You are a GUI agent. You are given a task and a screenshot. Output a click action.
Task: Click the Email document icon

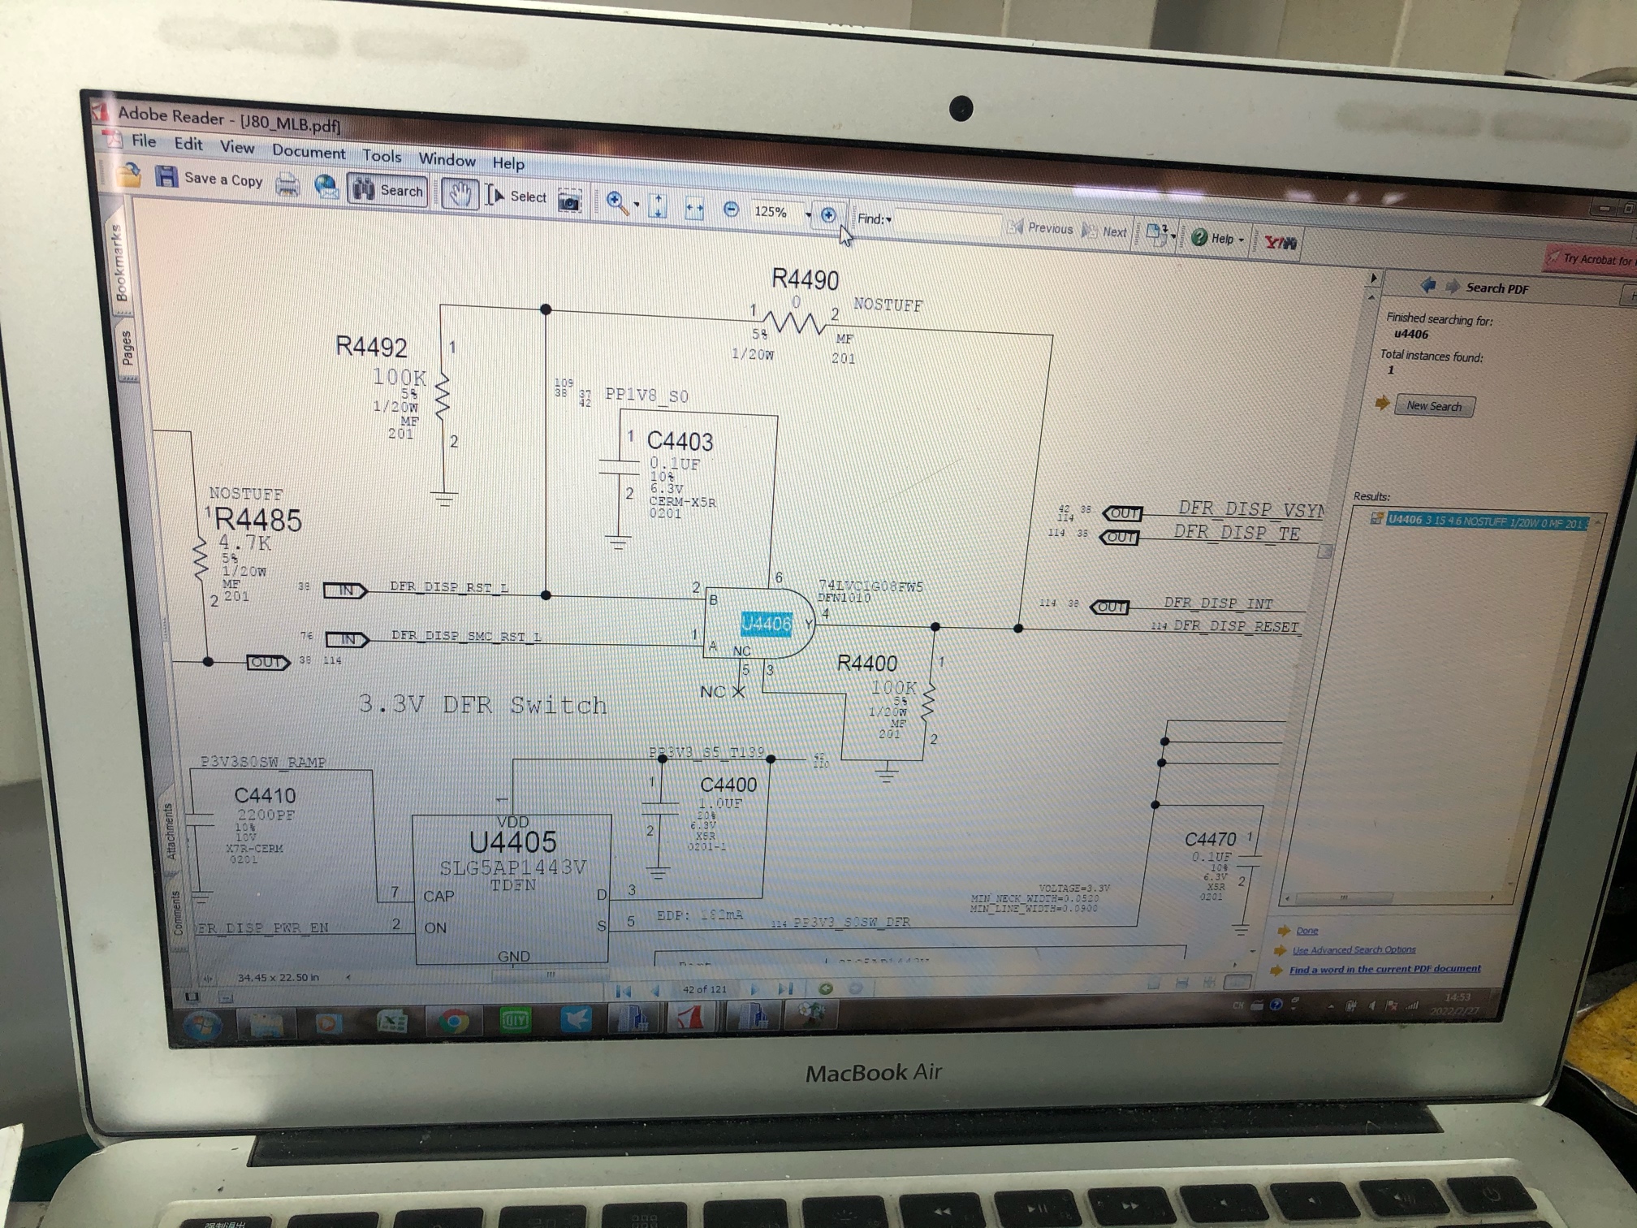pos(326,187)
